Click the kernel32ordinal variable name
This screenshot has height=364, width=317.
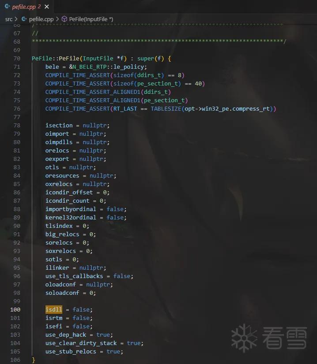click(x=71, y=218)
